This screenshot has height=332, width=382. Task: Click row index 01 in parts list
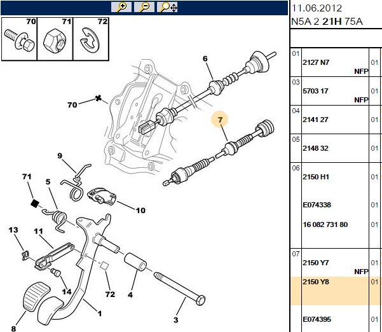point(296,53)
